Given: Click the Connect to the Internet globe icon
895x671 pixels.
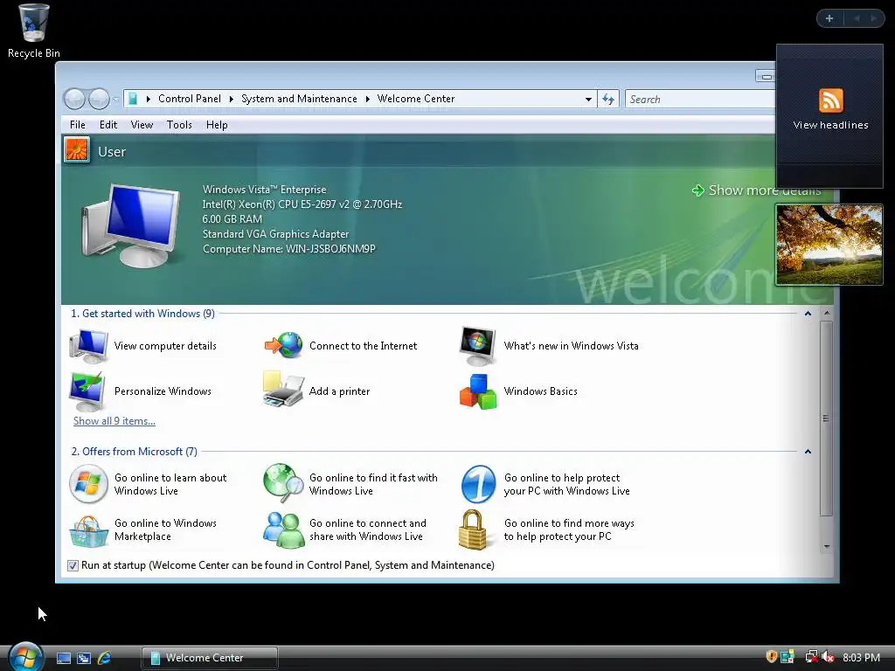Looking at the screenshot, I should (x=284, y=345).
